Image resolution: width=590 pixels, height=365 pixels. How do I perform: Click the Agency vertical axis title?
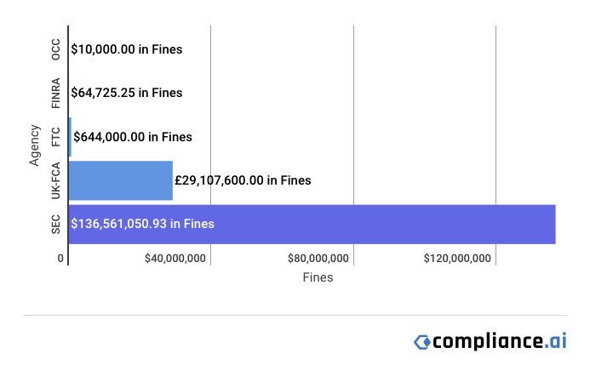pyautogui.click(x=34, y=145)
